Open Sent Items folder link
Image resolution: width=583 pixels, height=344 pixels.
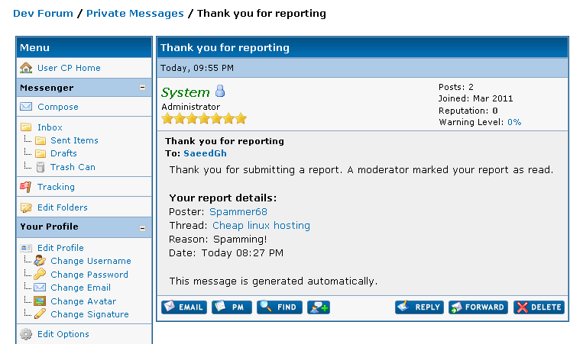pos(74,140)
